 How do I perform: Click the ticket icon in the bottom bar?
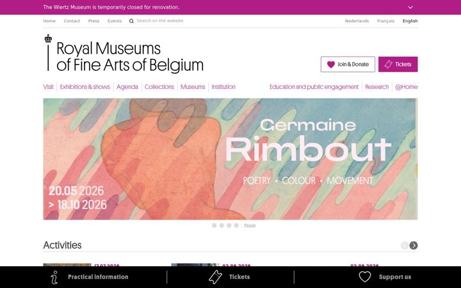pos(215,277)
